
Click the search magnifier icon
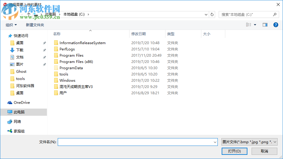tap(275, 14)
